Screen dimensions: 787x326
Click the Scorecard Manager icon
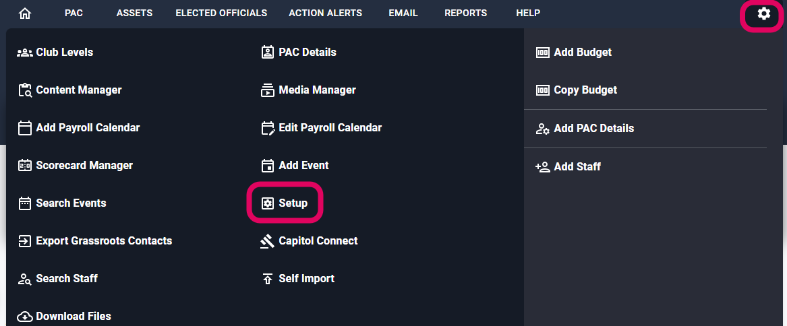[x=25, y=166]
